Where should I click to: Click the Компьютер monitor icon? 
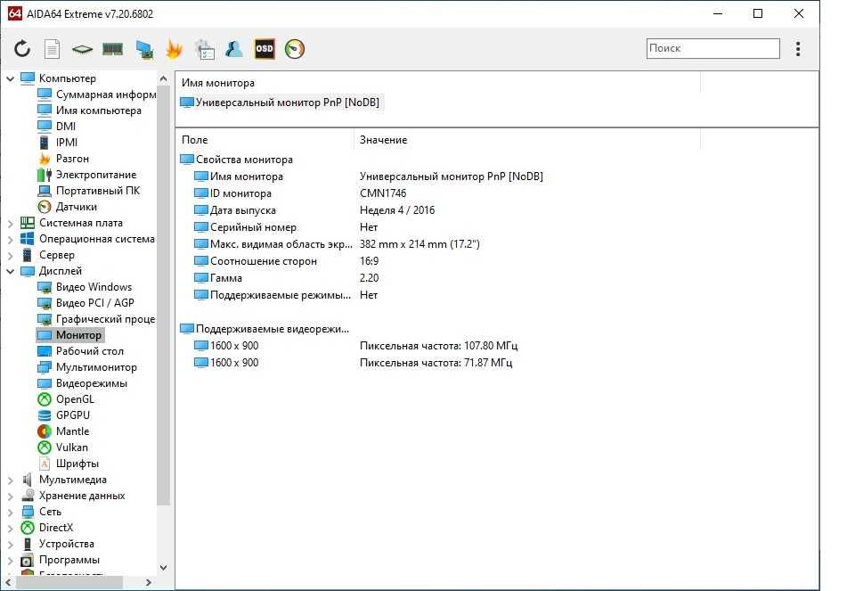28,78
